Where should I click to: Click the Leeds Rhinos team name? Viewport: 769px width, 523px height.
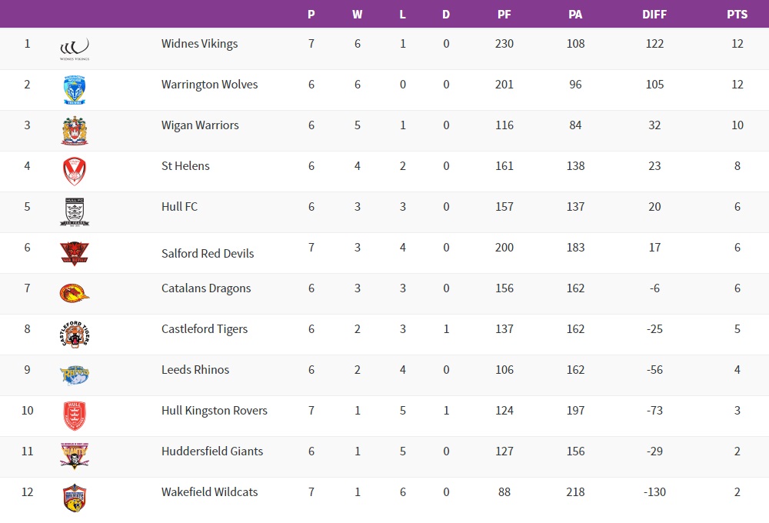(195, 370)
